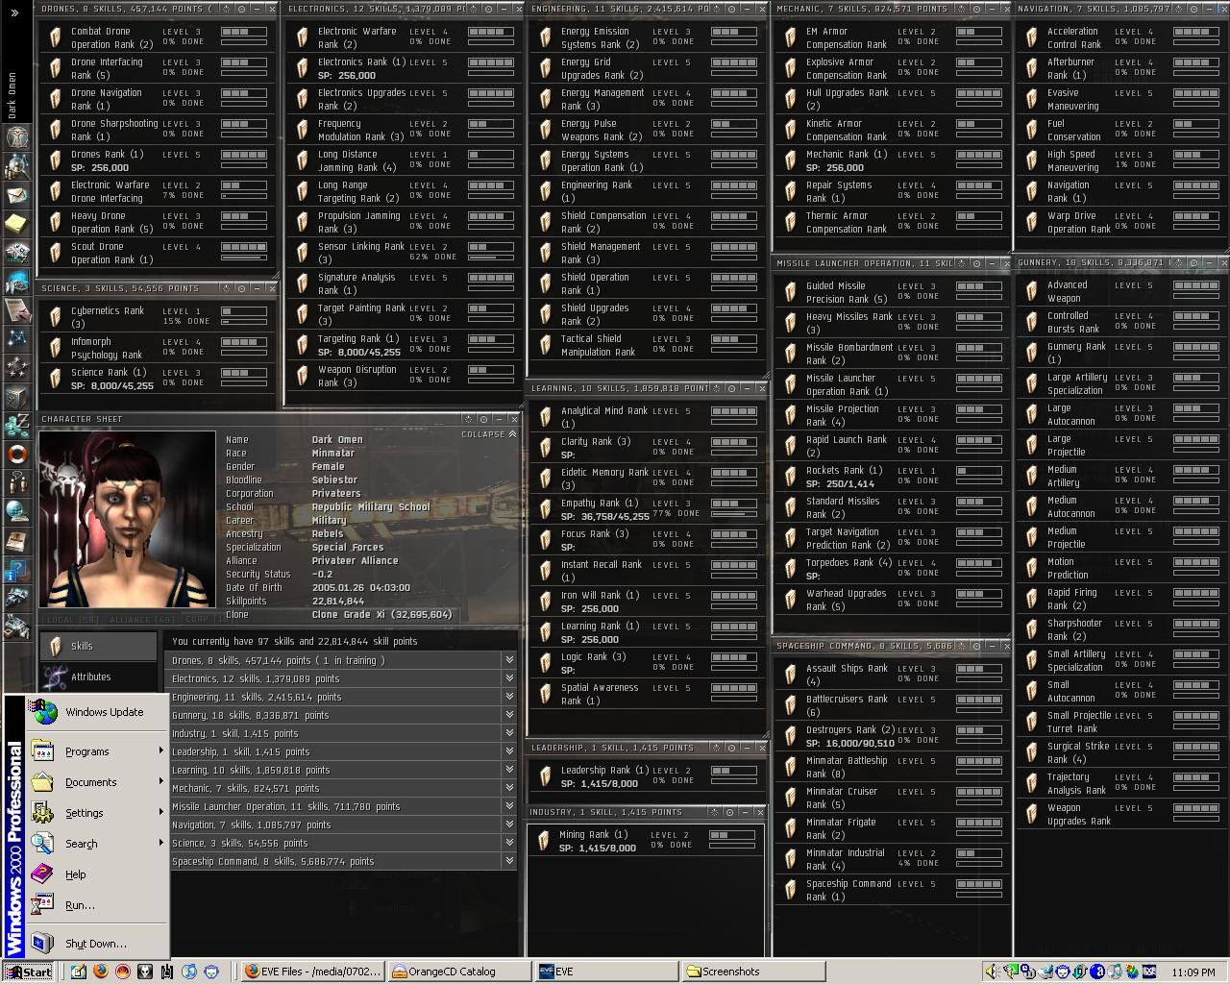Click the Clone Grade Xi button

pos(382,614)
